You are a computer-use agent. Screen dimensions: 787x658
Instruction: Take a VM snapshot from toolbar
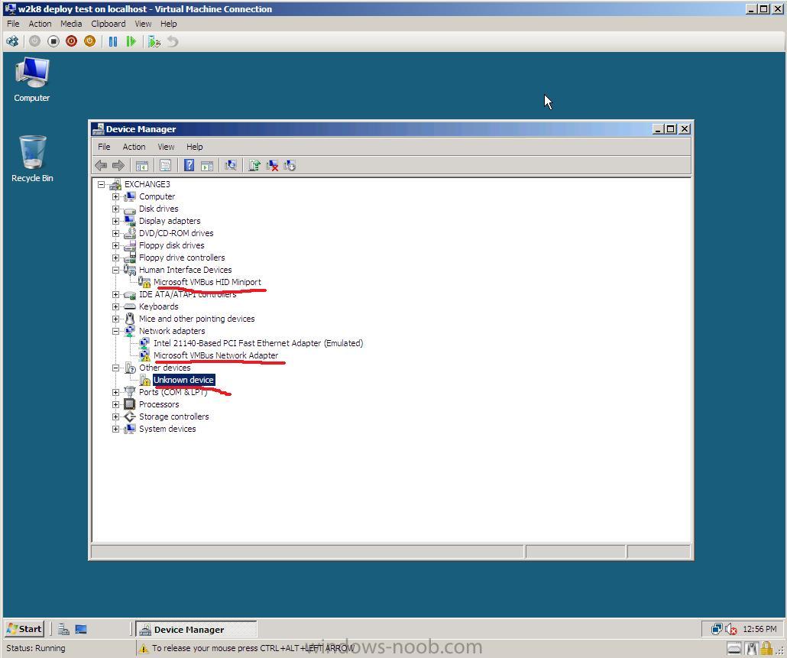pos(154,42)
